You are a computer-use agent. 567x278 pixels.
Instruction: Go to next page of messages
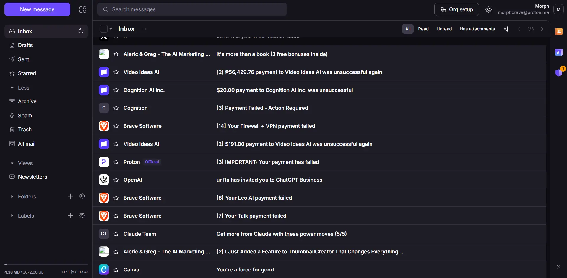[x=542, y=29]
